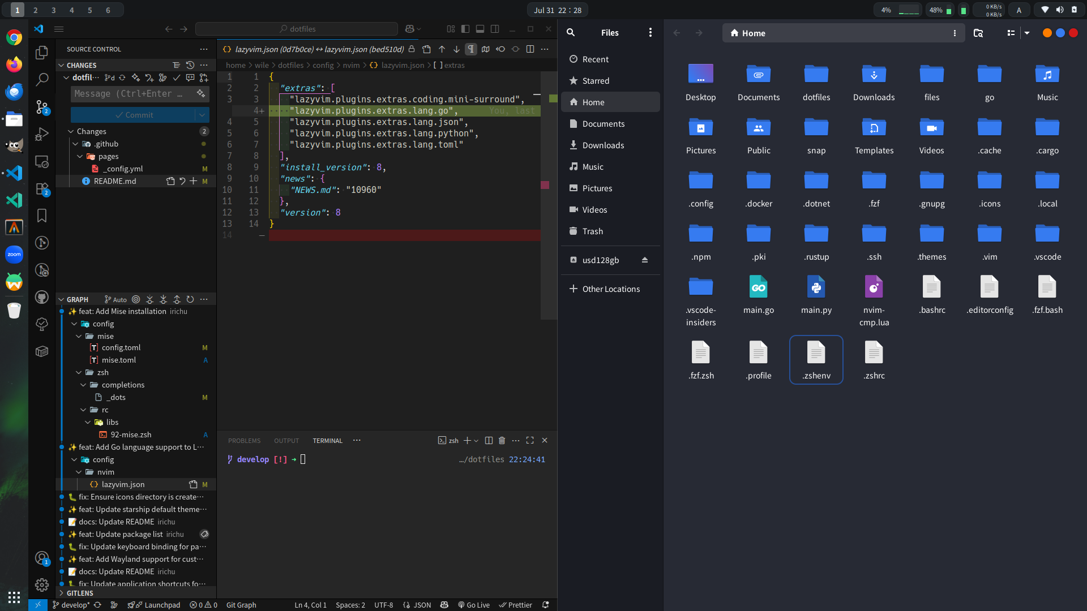The height and width of the screenshot is (611, 1087).
Task: Toggle the bottom panel layout button
Action: point(480,29)
